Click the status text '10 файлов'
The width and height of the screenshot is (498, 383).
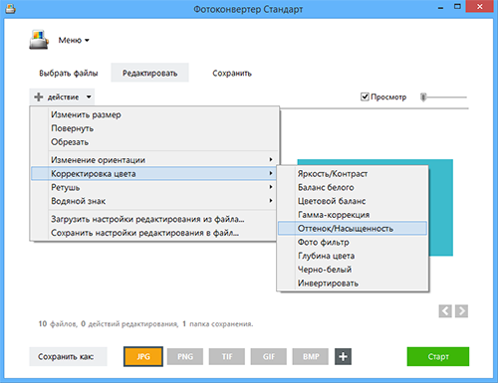58,323
